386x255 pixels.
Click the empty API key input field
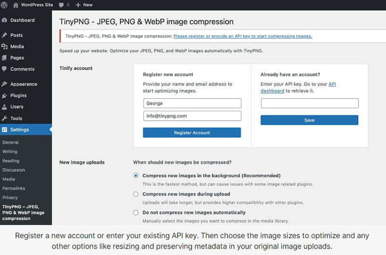309,103
